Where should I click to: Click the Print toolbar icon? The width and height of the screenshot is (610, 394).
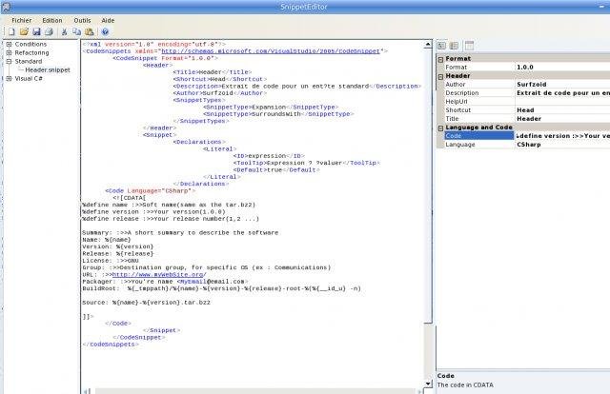pyautogui.click(x=49, y=31)
